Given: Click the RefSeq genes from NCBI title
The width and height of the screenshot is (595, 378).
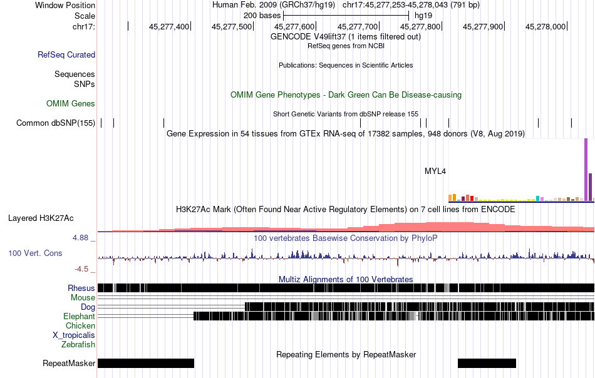Looking at the screenshot, I should point(346,46).
